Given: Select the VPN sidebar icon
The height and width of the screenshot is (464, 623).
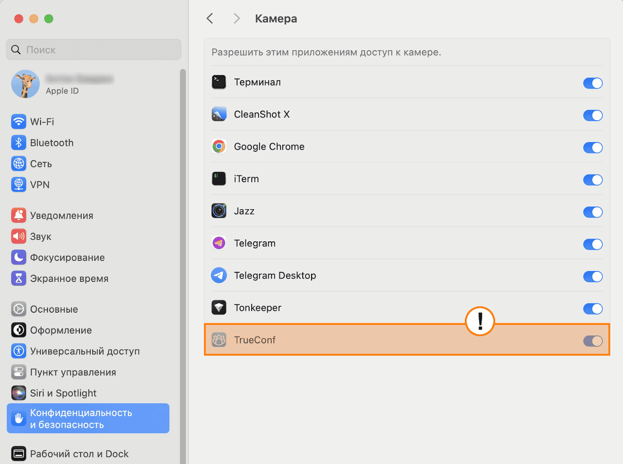Looking at the screenshot, I should pyautogui.click(x=19, y=185).
